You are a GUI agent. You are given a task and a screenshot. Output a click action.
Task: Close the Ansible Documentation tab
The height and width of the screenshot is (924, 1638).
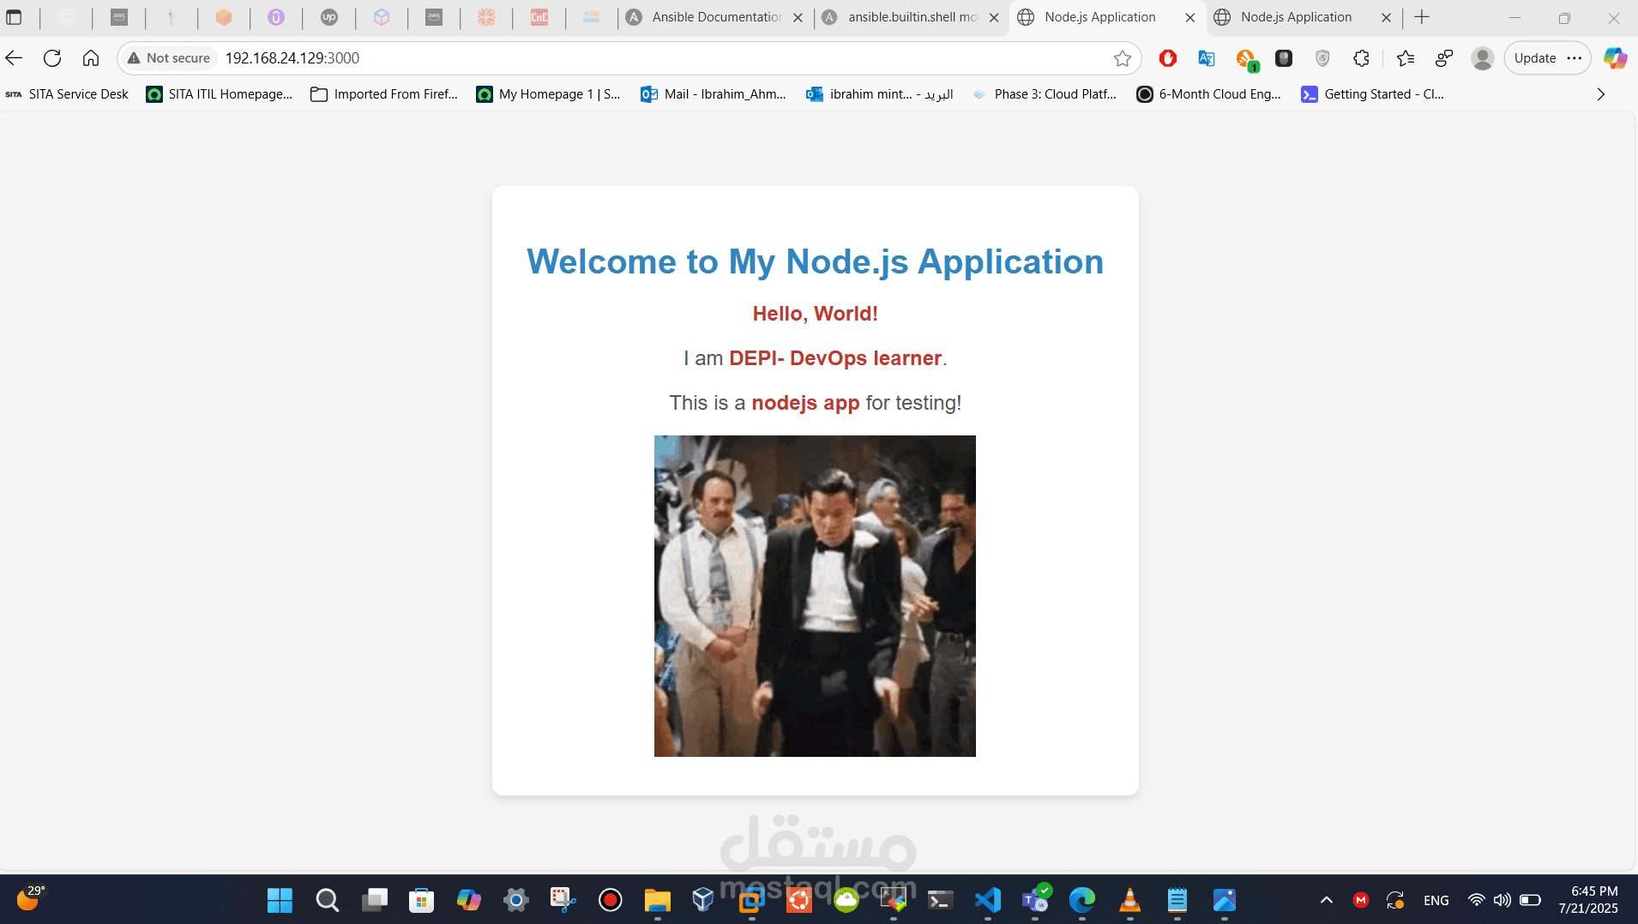point(798,17)
